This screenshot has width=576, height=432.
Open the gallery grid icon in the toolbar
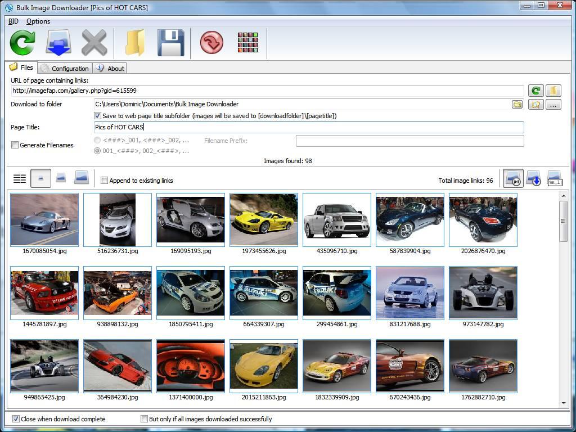[x=247, y=43]
